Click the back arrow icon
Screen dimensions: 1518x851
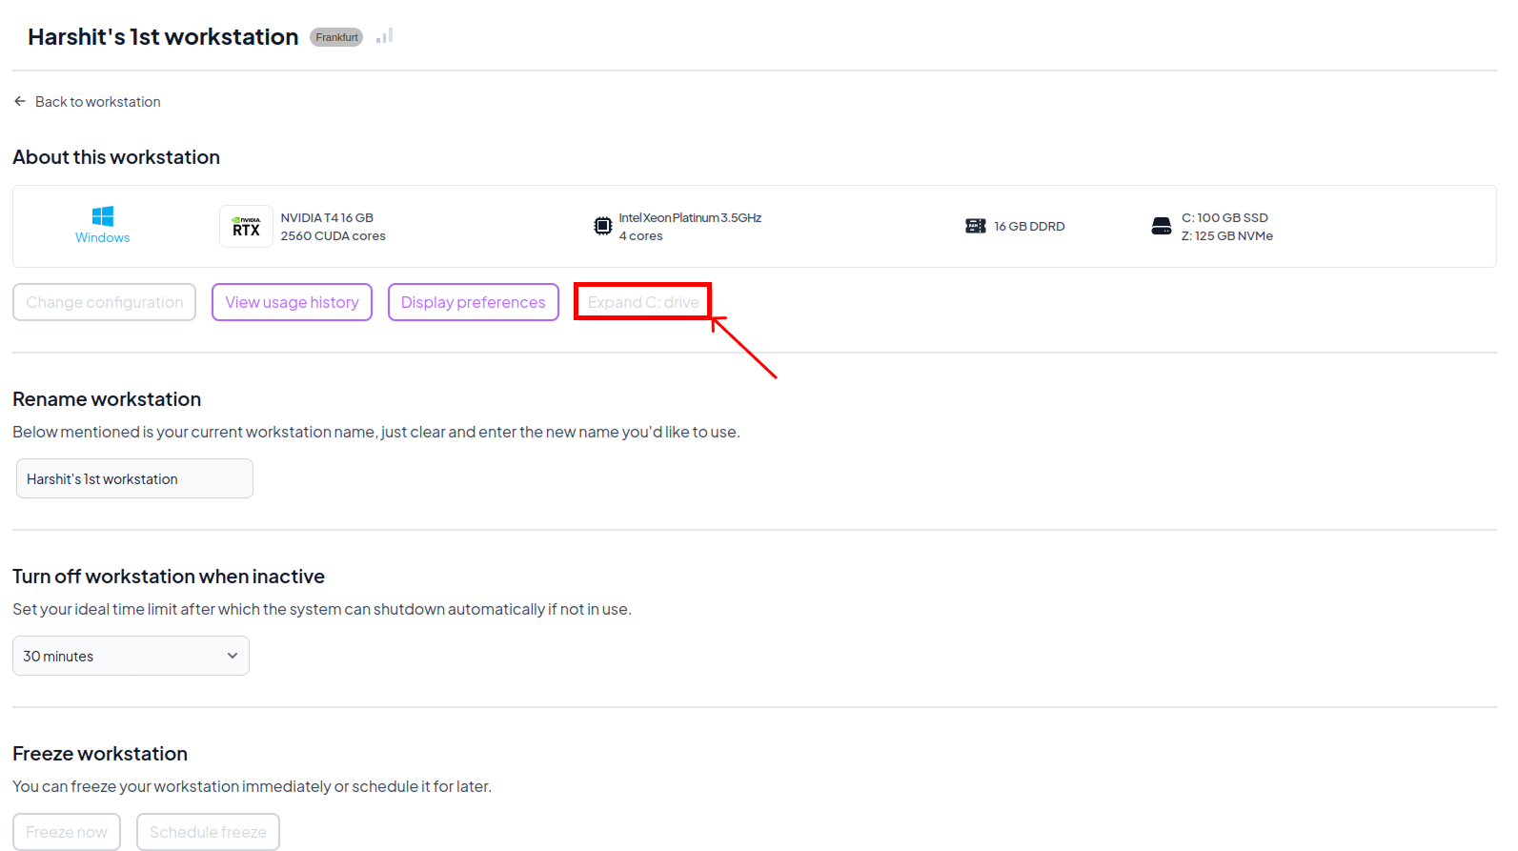(20, 101)
